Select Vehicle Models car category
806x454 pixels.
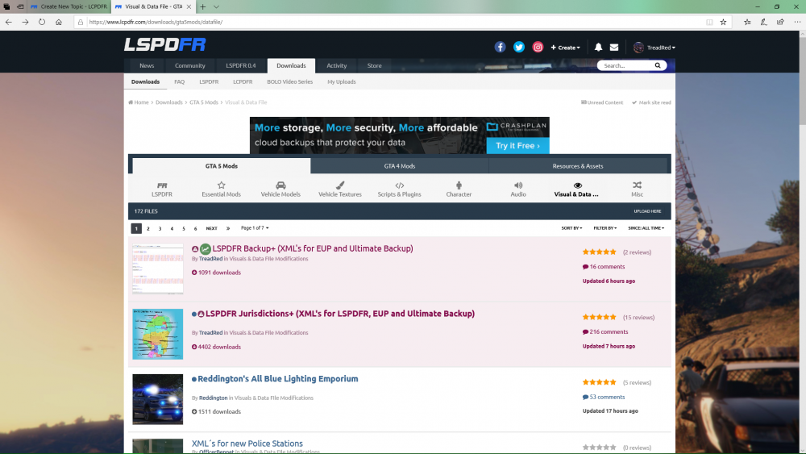[280, 190]
